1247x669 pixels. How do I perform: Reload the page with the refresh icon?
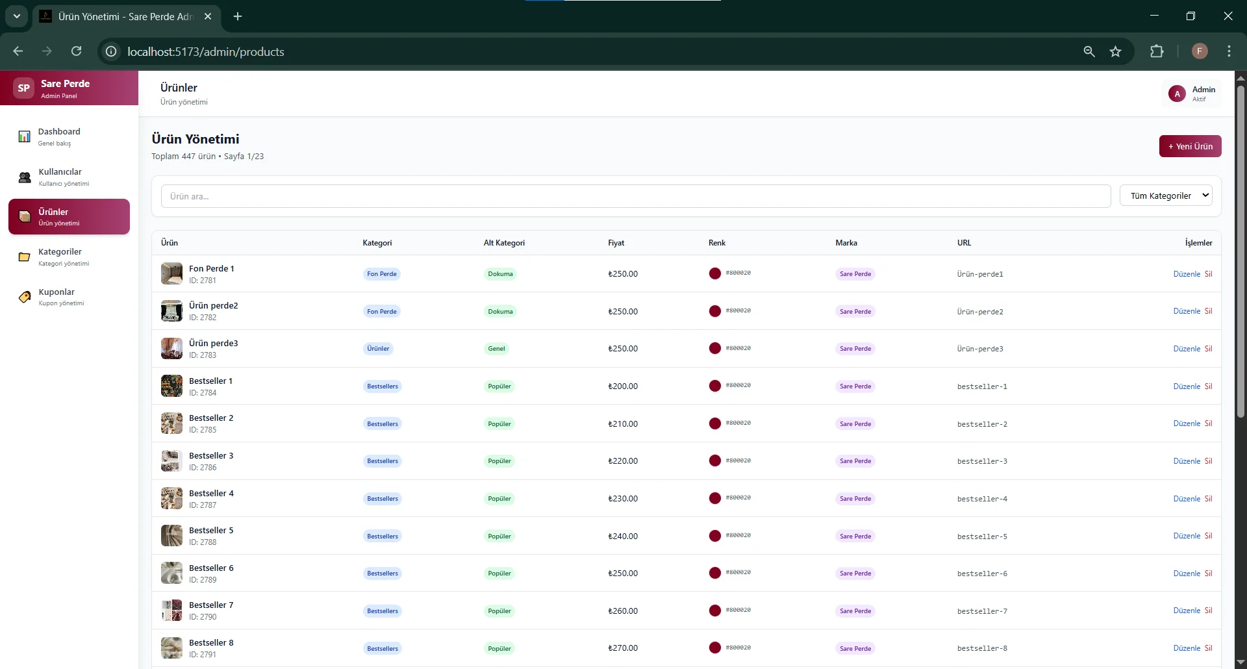77,51
